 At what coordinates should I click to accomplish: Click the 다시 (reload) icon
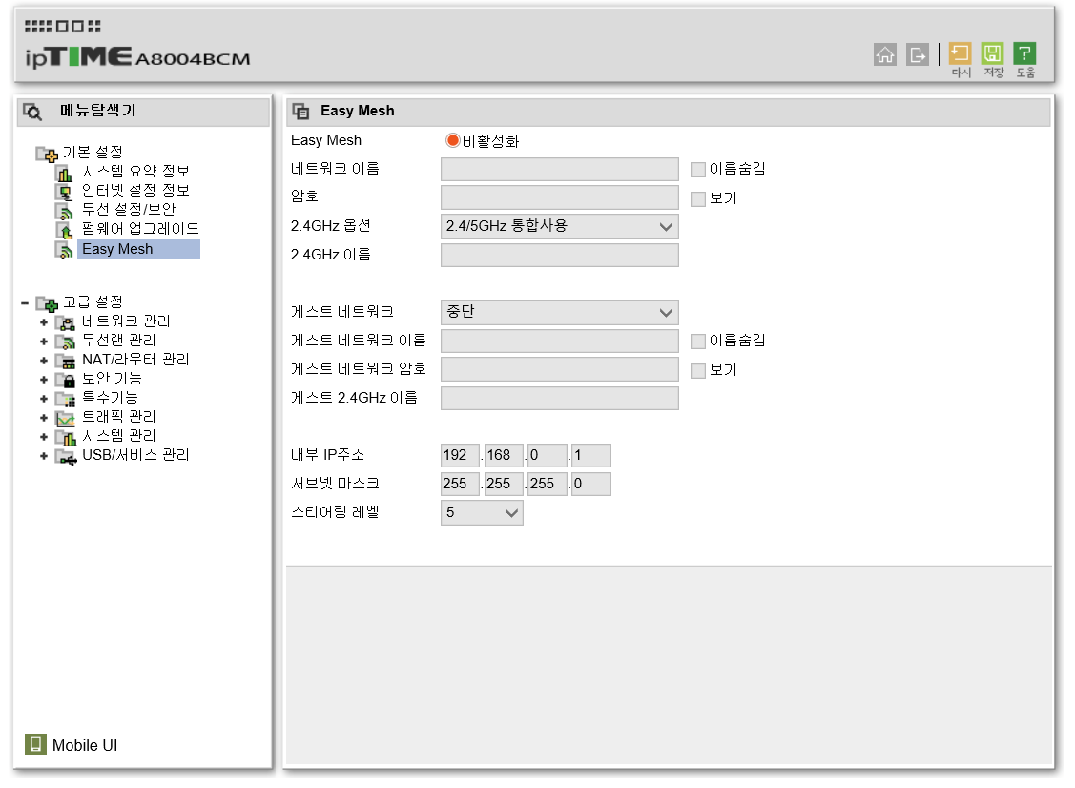point(960,53)
